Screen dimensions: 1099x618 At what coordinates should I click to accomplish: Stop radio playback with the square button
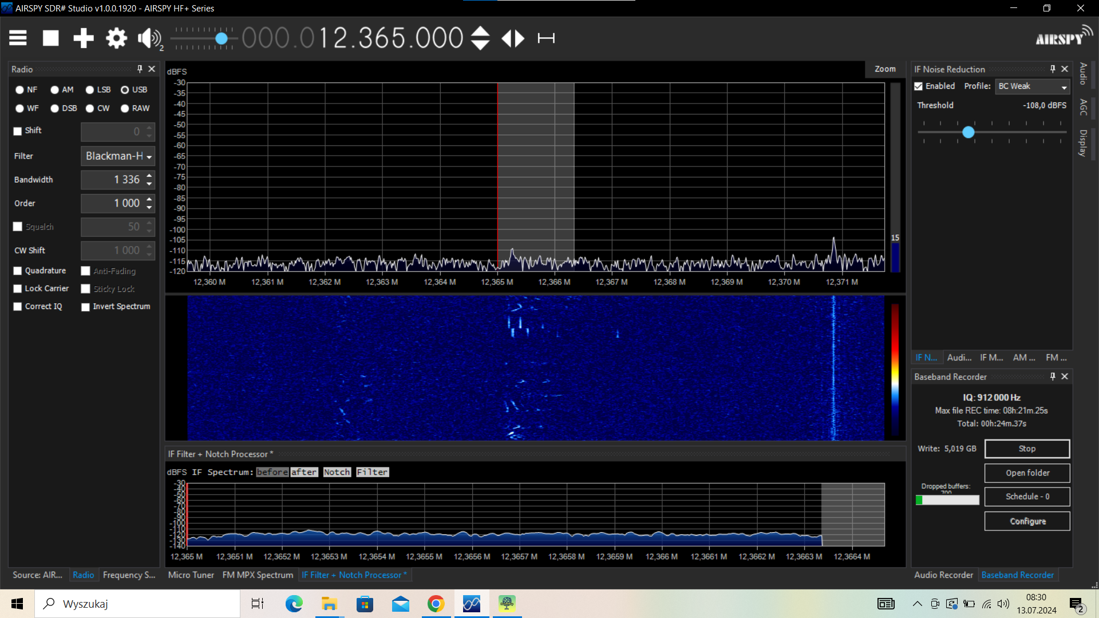click(x=51, y=38)
